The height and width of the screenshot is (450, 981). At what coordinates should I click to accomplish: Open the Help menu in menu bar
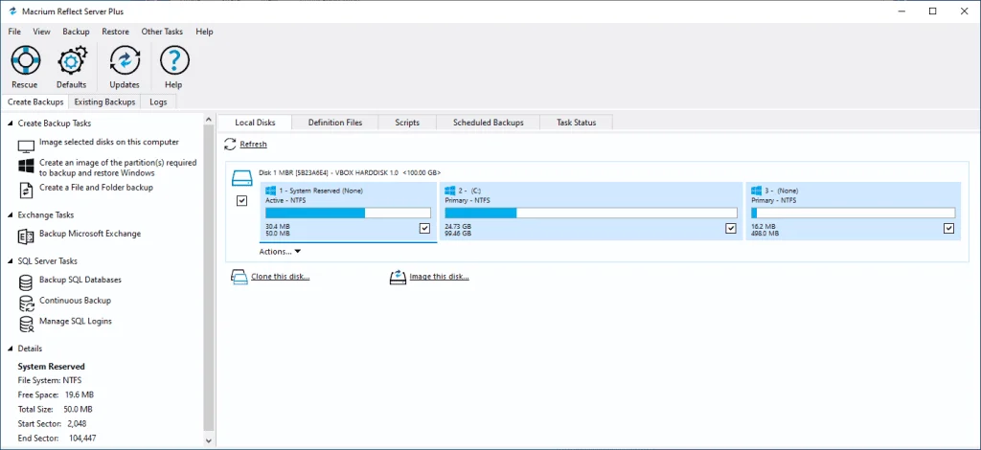[204, 32]
